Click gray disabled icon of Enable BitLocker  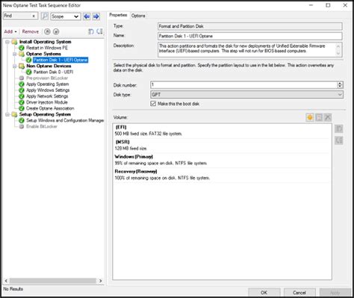click(x=22, y=126)
